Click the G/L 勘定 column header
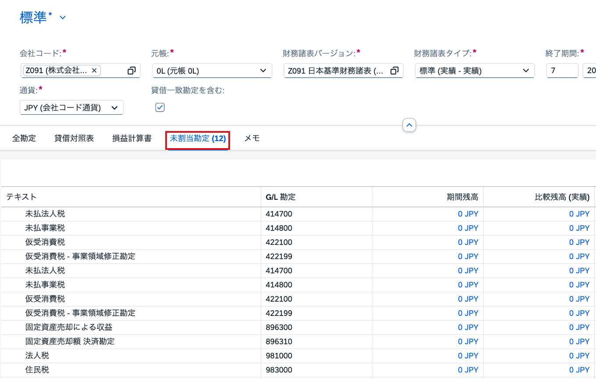596x379 pixels. pyautogui.click(x=316, y=197)
